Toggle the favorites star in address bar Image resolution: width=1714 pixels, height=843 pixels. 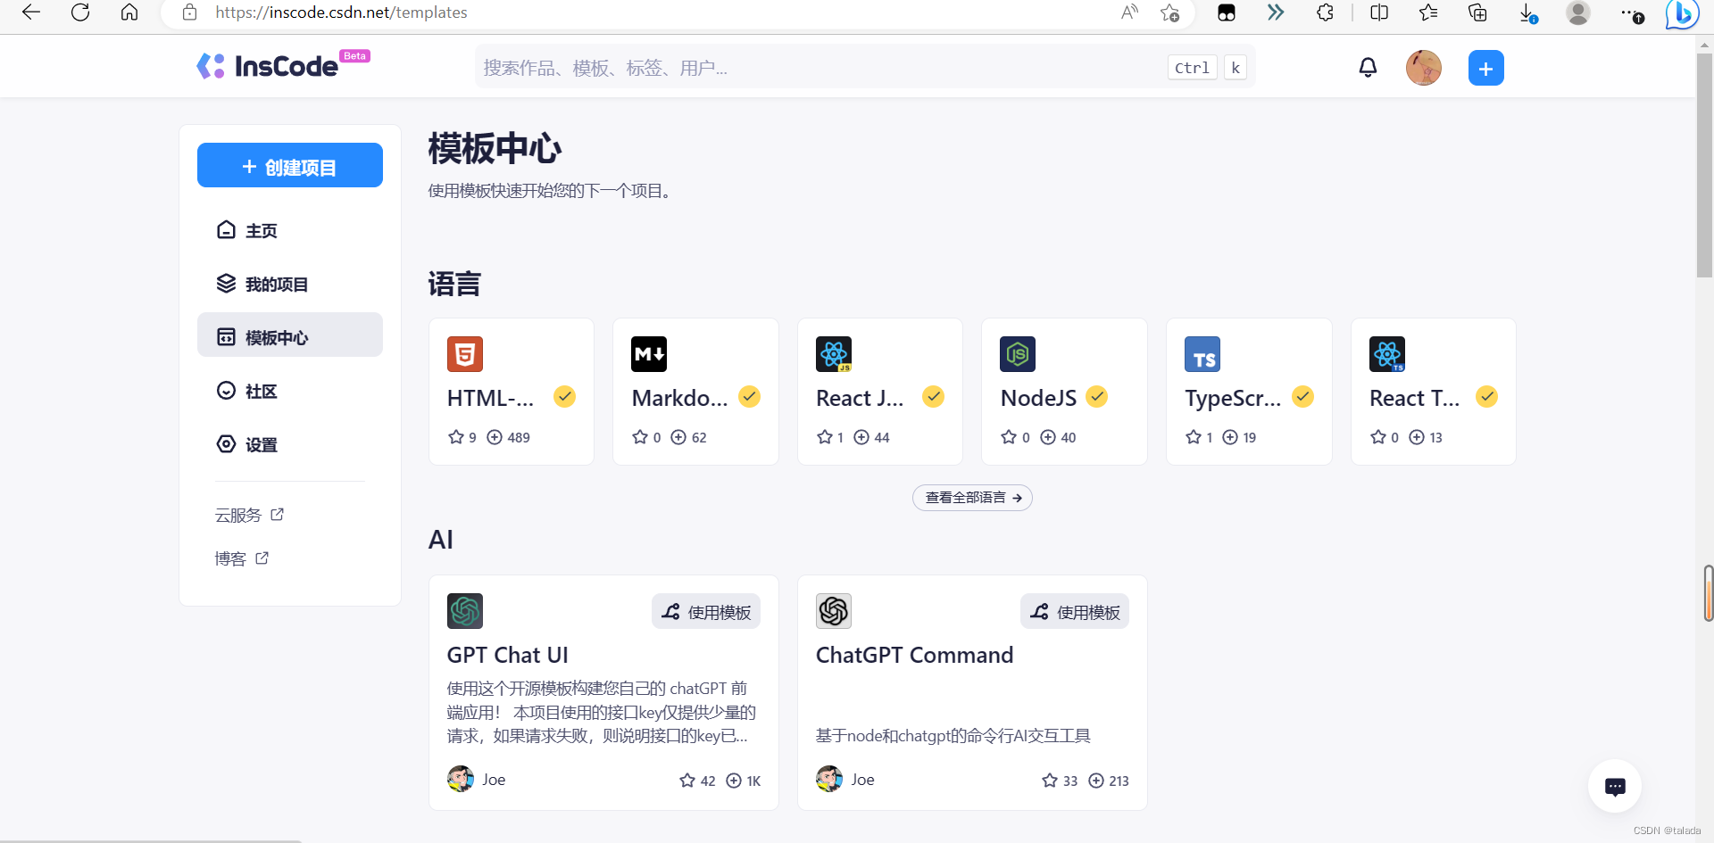pyautogui.click(x=1170, y=13)
